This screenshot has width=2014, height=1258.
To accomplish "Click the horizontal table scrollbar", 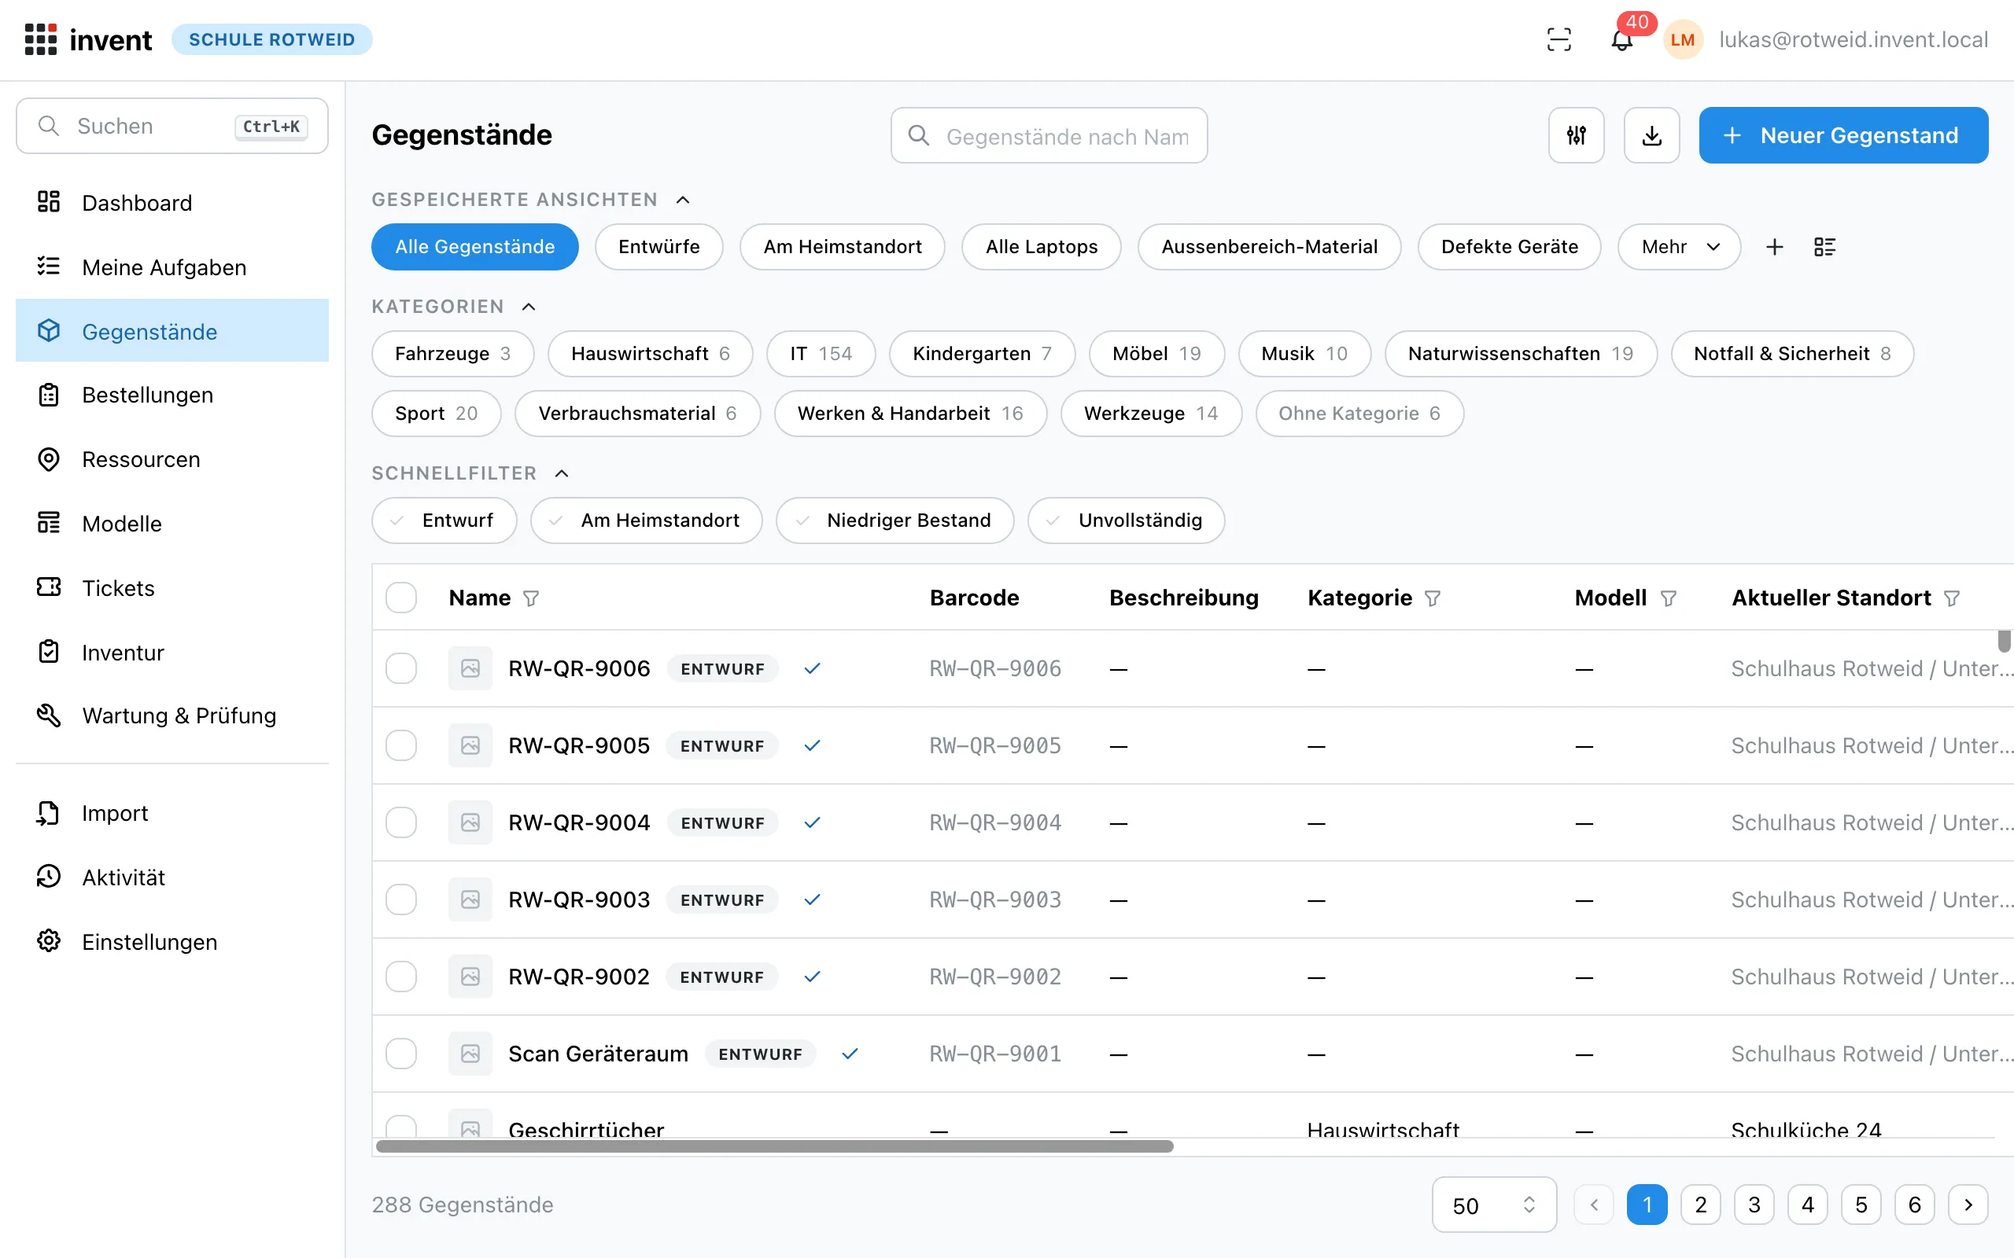I will [774, 1146].
